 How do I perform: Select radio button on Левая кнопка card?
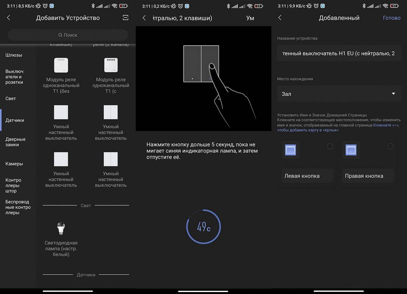[x=330, y=146]
